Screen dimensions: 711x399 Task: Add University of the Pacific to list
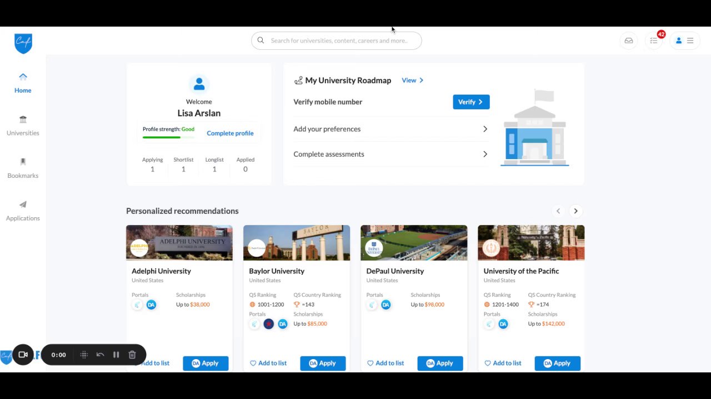[x=503, y=363]
